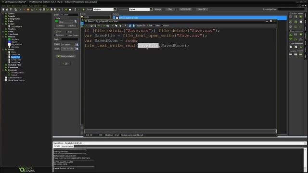Select Level_One in the Rooms tree
Viewport: 308px width, 173px height.
point(15,55)
